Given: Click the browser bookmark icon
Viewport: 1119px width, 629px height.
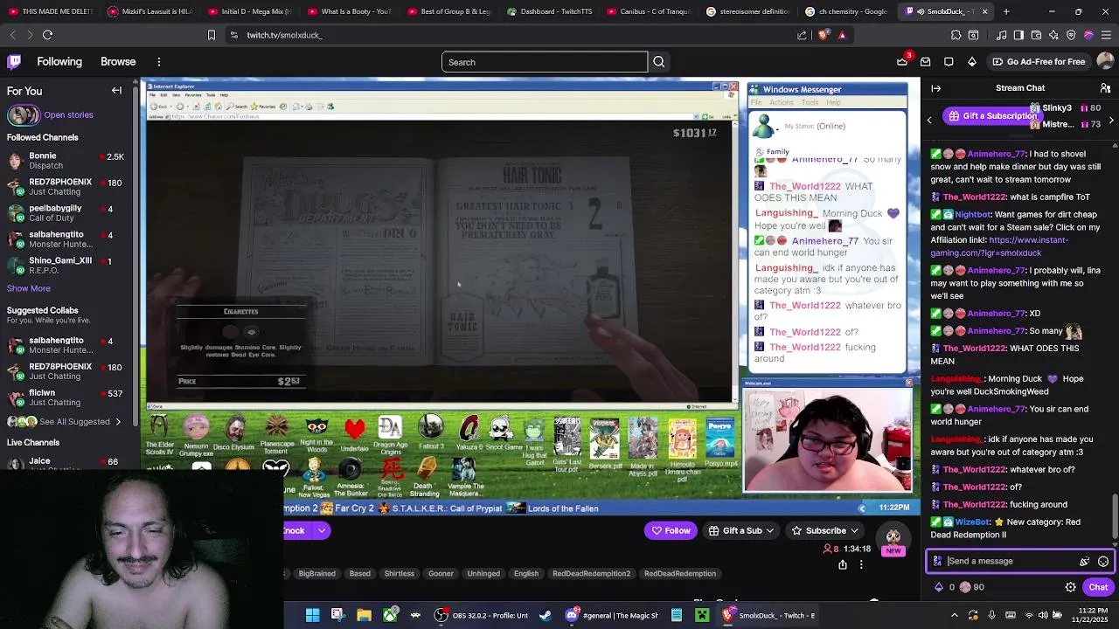Looking at the screenshot, I should (x=211, y=35).
